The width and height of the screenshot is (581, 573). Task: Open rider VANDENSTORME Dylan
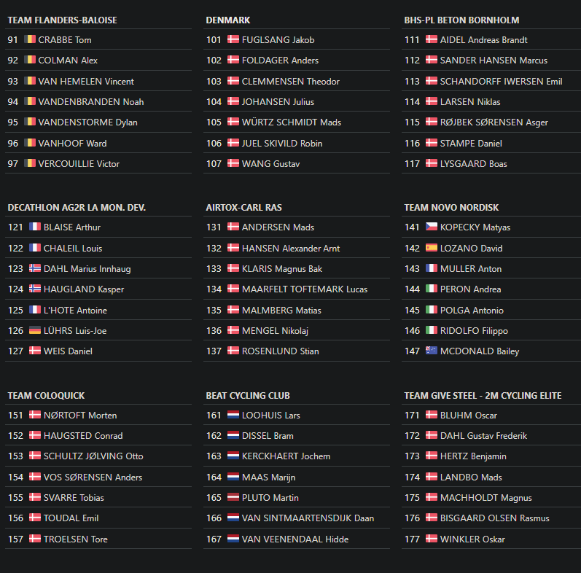(87, 122)
